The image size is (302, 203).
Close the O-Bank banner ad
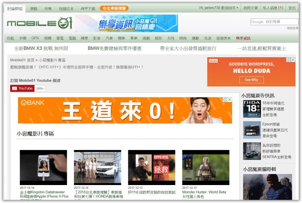pyautogui.click(x=229, y=100)
